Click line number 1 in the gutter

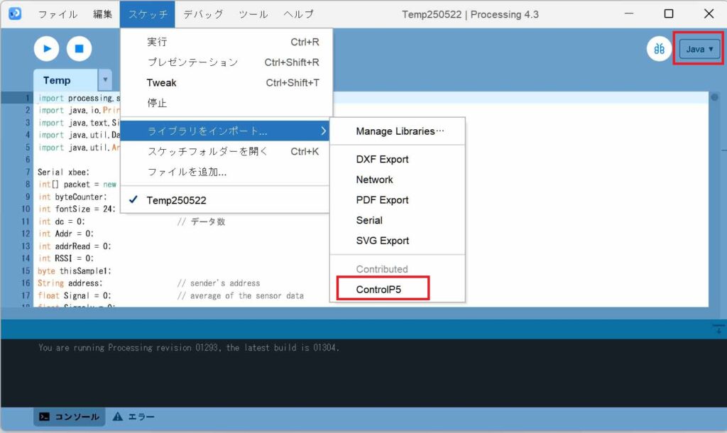tap(28, 98)
